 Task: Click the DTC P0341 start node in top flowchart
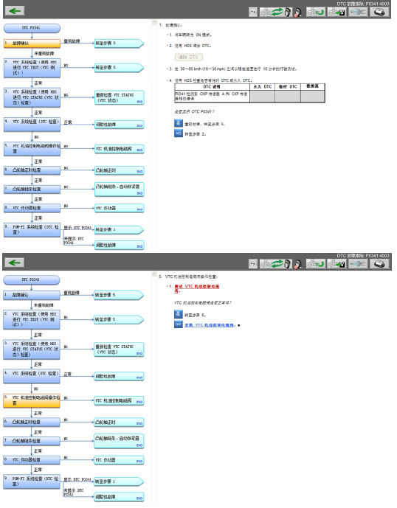coord(32,28)
